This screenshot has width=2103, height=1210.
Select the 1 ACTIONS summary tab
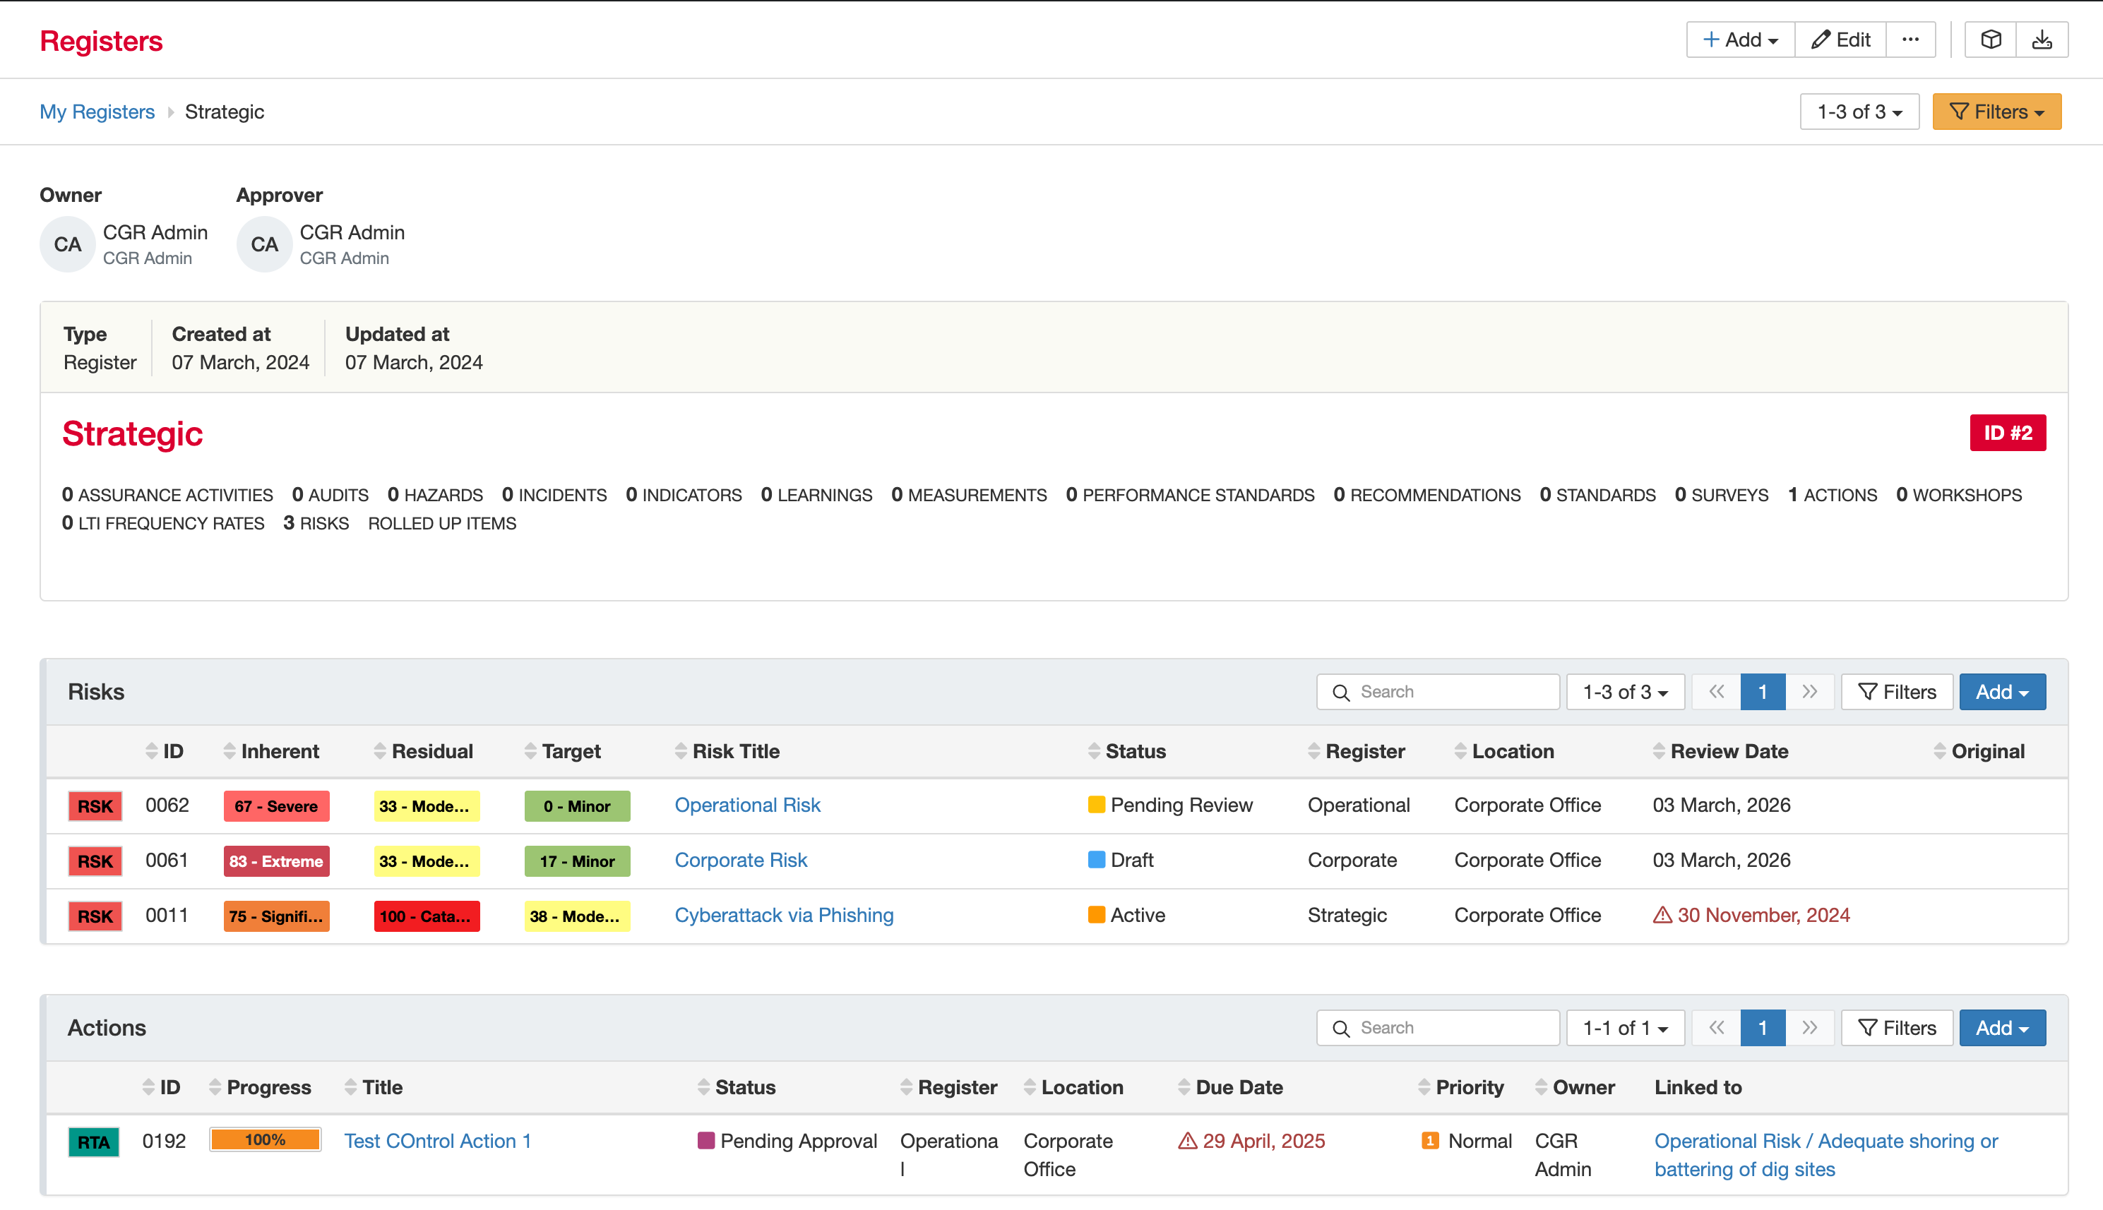[1831, 494]
